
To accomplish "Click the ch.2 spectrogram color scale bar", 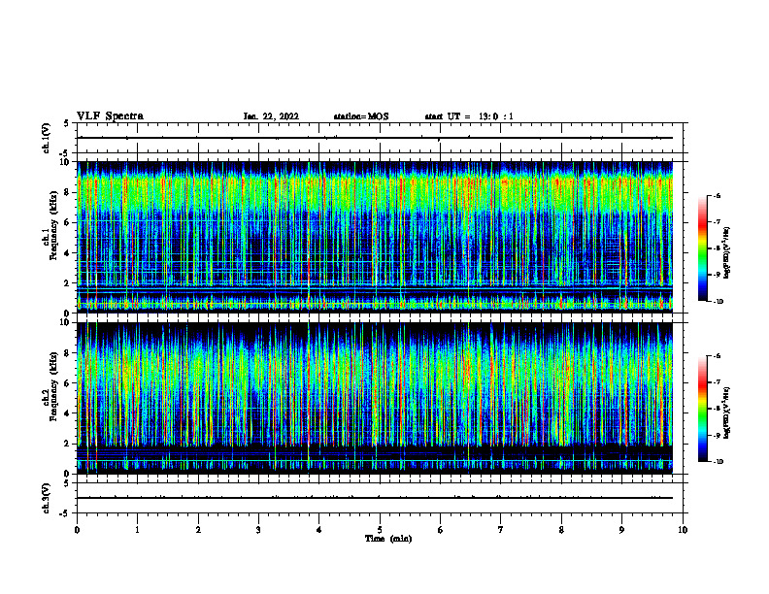I will pyautogui.click(x=702, y=409).
